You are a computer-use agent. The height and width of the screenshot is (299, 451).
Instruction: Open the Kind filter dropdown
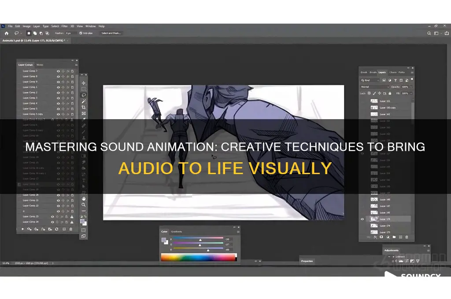(370, 80)
